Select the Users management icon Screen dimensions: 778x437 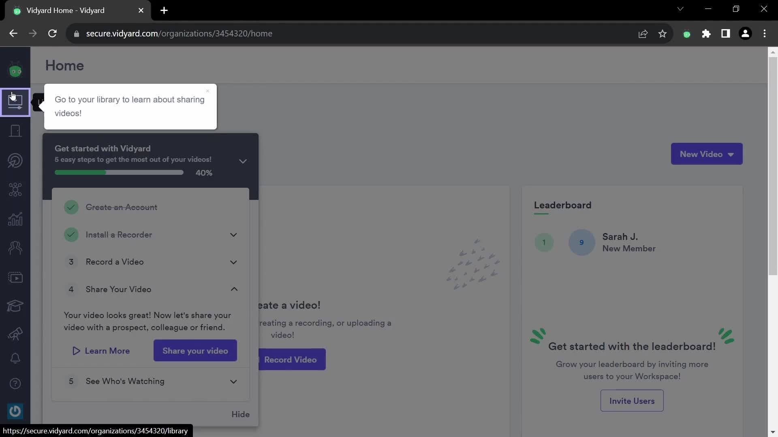[15, 247]
